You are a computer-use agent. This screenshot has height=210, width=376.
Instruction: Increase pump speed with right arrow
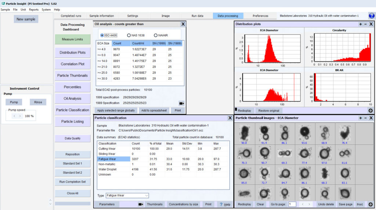pyautogui.click(x=20, y=116)
